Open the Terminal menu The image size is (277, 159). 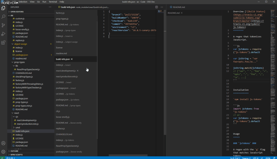pos(53,2)
